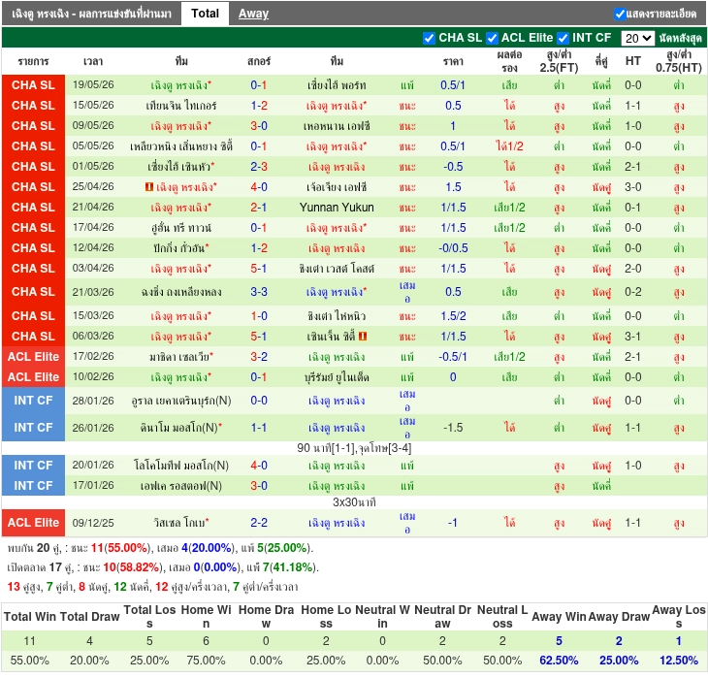Click ACL Elite label for 17/02/26 match

pyautogui.click(x=33, y=357)
